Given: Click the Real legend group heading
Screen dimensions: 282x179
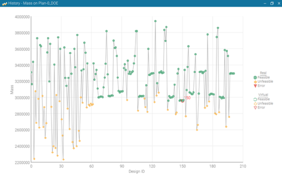Looking at the screenshot, I should click(x=263, y=73).
